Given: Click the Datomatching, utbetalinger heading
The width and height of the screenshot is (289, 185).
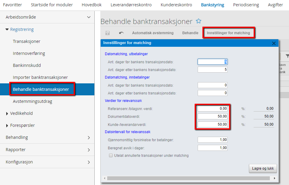Looking at the screenshot, I should pyautogui.click(x=126, y=54).
